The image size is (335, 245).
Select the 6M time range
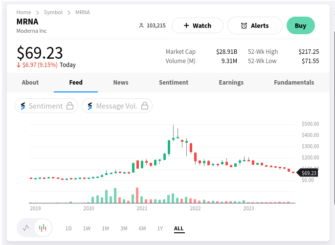(x=142, y=228)
